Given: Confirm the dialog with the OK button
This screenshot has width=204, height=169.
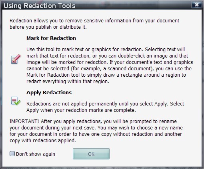Looking at the screenshot, I should [x=91, y=154].
